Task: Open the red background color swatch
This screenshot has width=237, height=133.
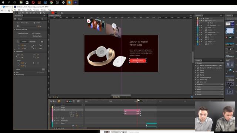Action: click(53, 13)
